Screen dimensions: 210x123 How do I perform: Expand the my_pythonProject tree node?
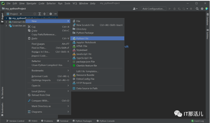6,18
